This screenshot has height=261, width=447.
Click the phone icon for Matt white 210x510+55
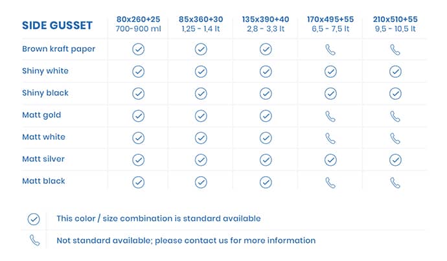coord(395,139)
